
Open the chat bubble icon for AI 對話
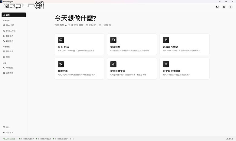pyautogui.click(x=61, y=40)
